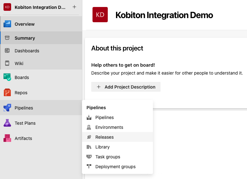The image size is (247, 179).
Task: Click the plus icon beside project name
Action: (74, 7)
